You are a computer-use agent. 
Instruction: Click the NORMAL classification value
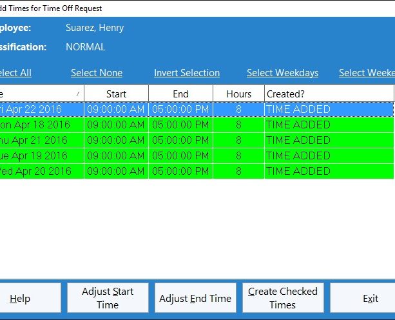coord(86,47)
